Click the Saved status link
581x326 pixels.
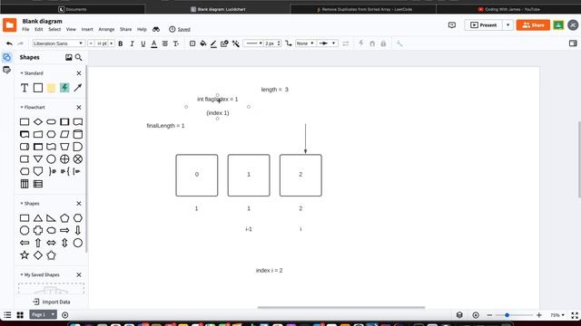(x=183, y=29)
